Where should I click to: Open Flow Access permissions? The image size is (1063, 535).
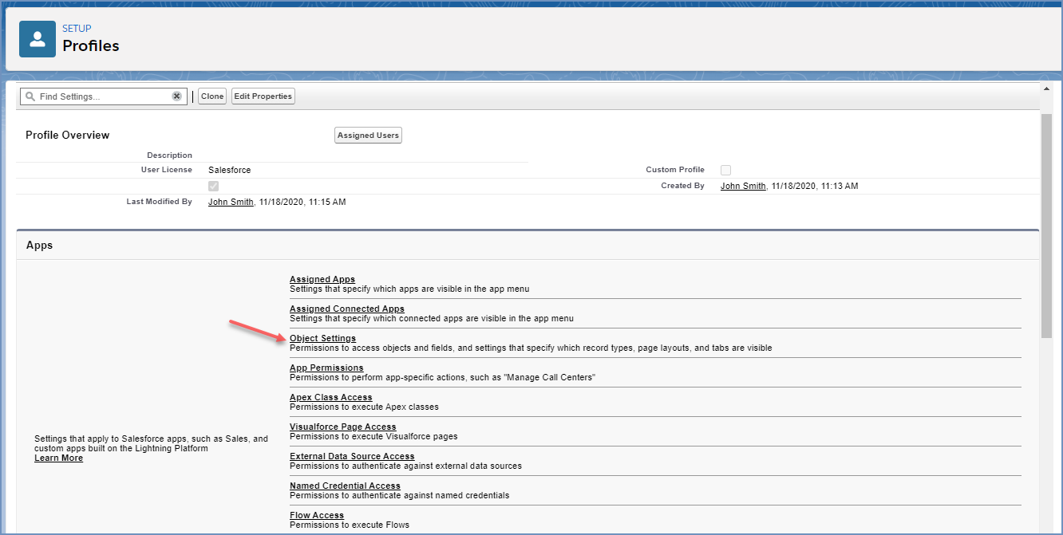pos(317,515)
